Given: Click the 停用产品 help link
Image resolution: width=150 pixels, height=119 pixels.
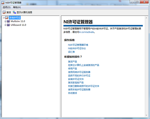Looking at the screenshot, I should pos(72,69).
